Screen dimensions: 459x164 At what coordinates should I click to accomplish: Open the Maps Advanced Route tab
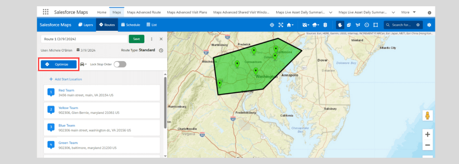[x=144, y=12]
